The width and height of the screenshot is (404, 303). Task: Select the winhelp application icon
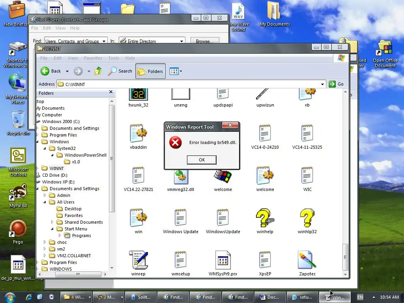265,221
